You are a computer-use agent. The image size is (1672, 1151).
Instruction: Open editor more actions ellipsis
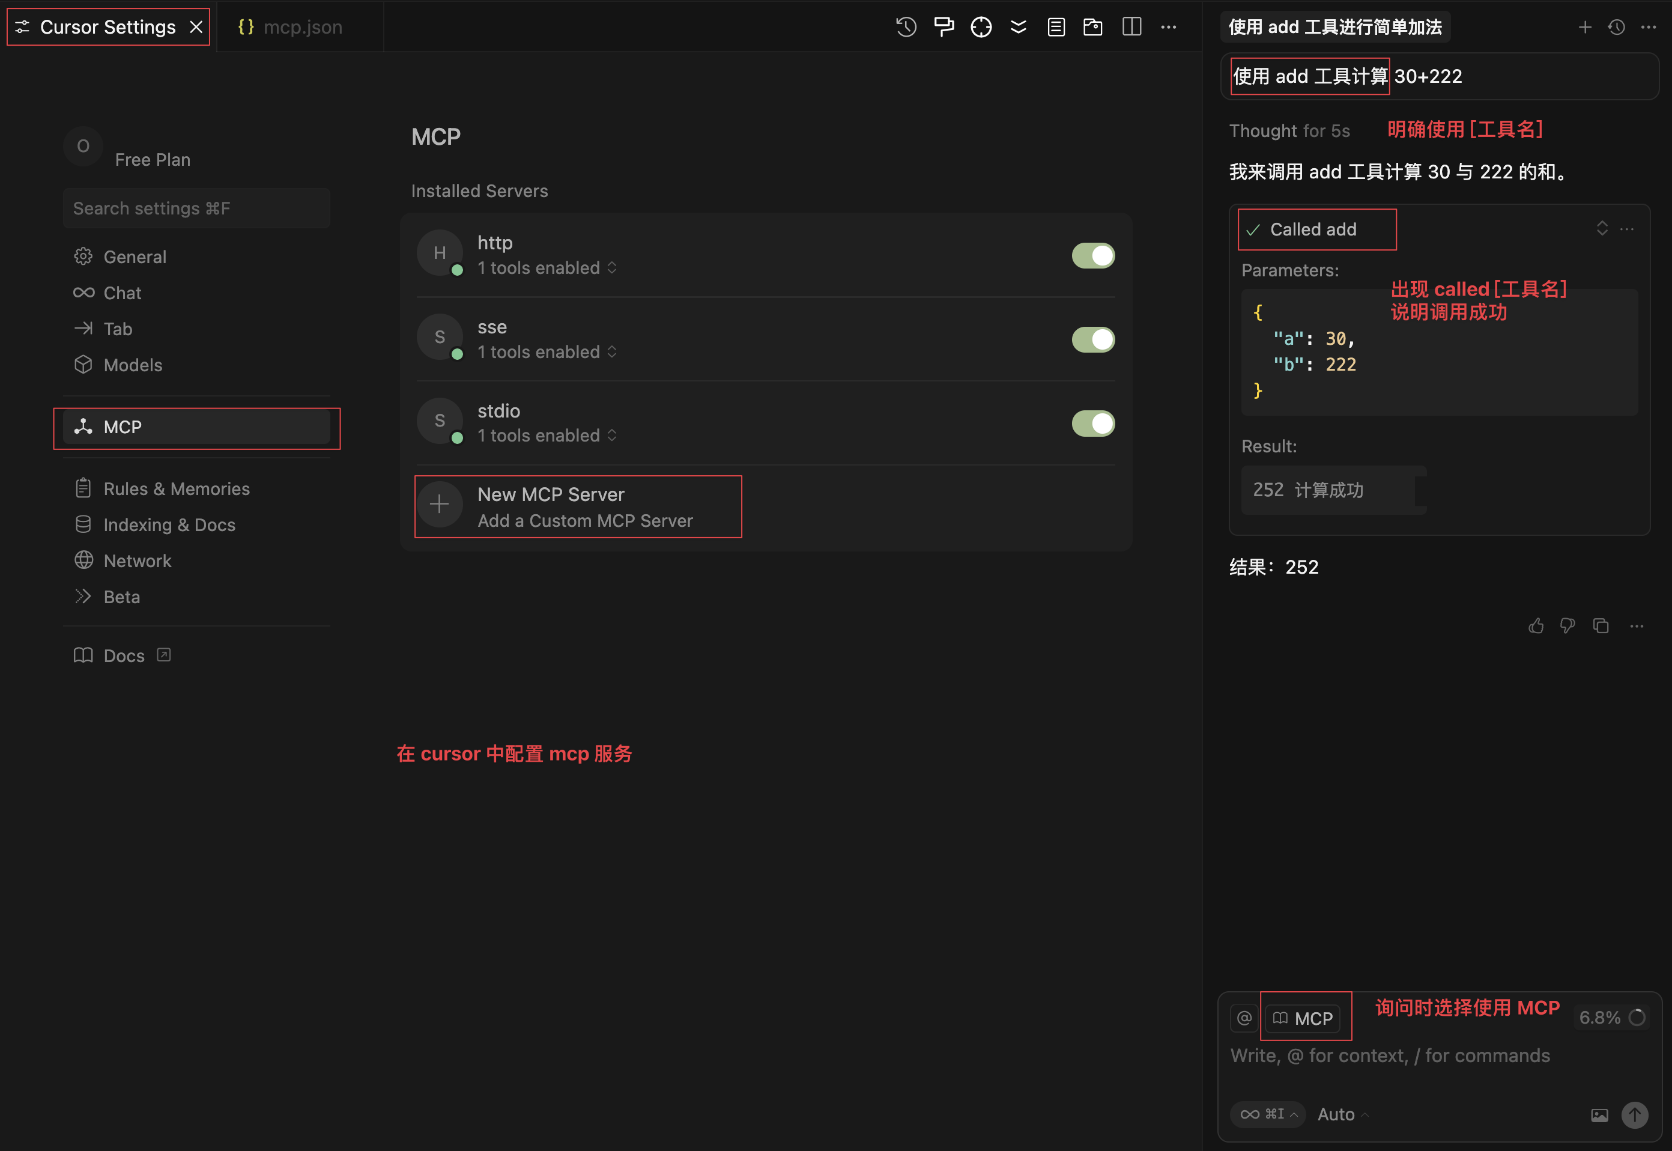pos(1169,28)
